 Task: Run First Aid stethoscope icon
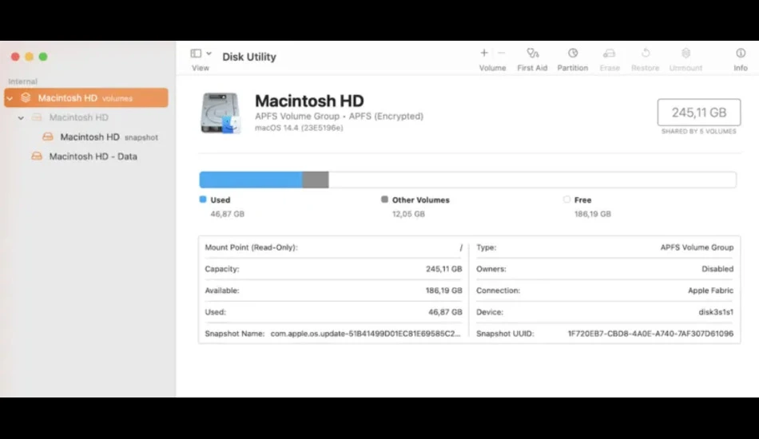point(532,53)
